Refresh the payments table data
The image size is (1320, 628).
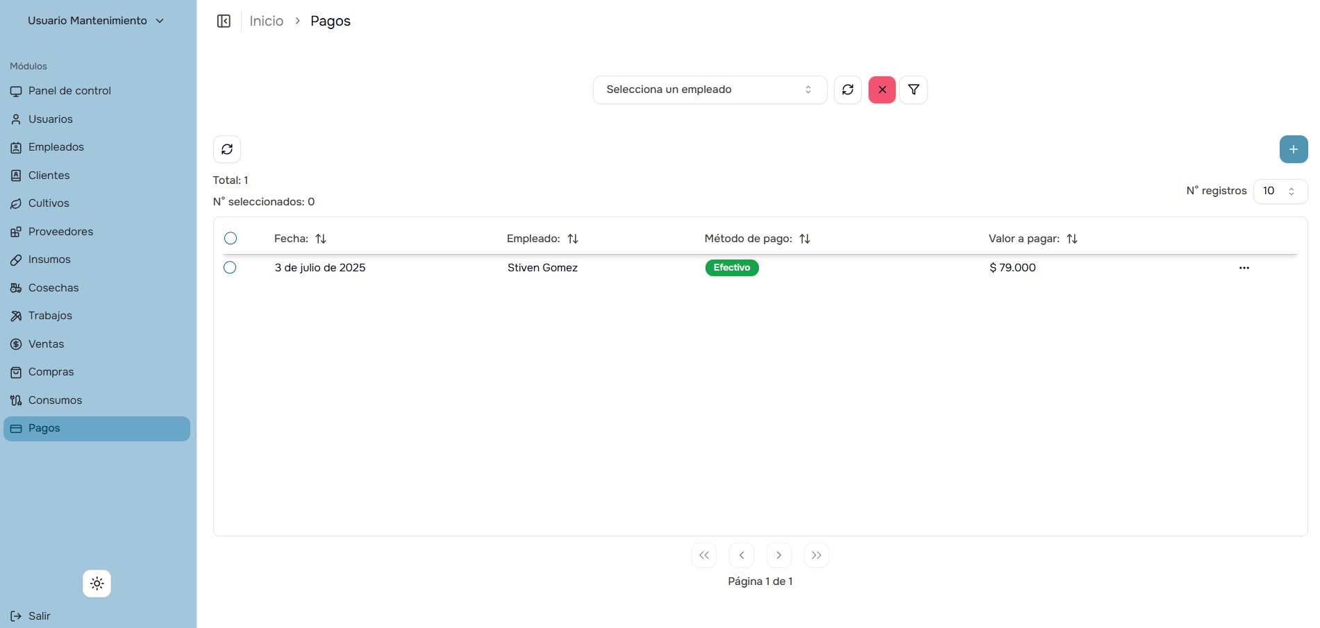coord(227,149)
